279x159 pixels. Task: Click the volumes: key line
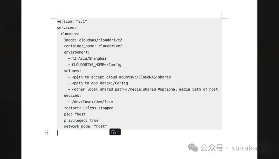click(72, 71)
